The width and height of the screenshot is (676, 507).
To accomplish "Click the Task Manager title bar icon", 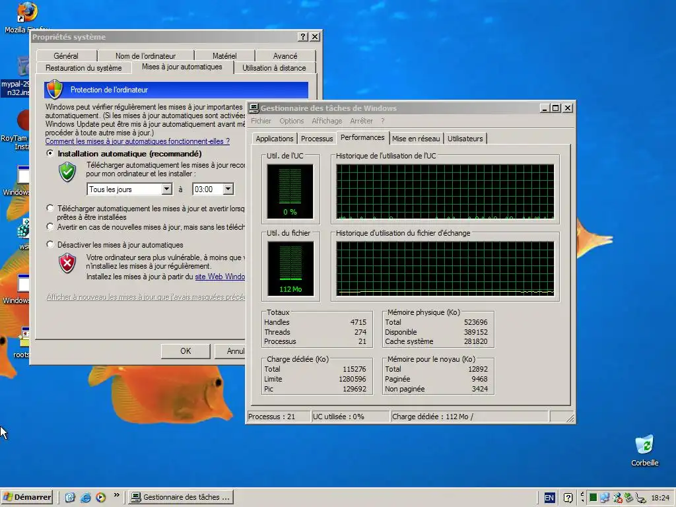I will 254,108.
